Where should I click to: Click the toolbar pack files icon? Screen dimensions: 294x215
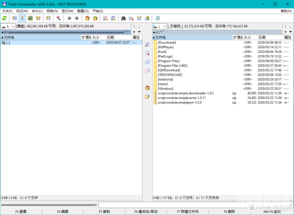pyautogui.click(x=87, y=18)
